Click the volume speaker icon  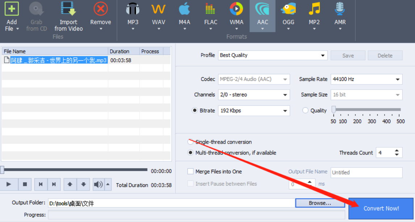click(x=98, y=184)
